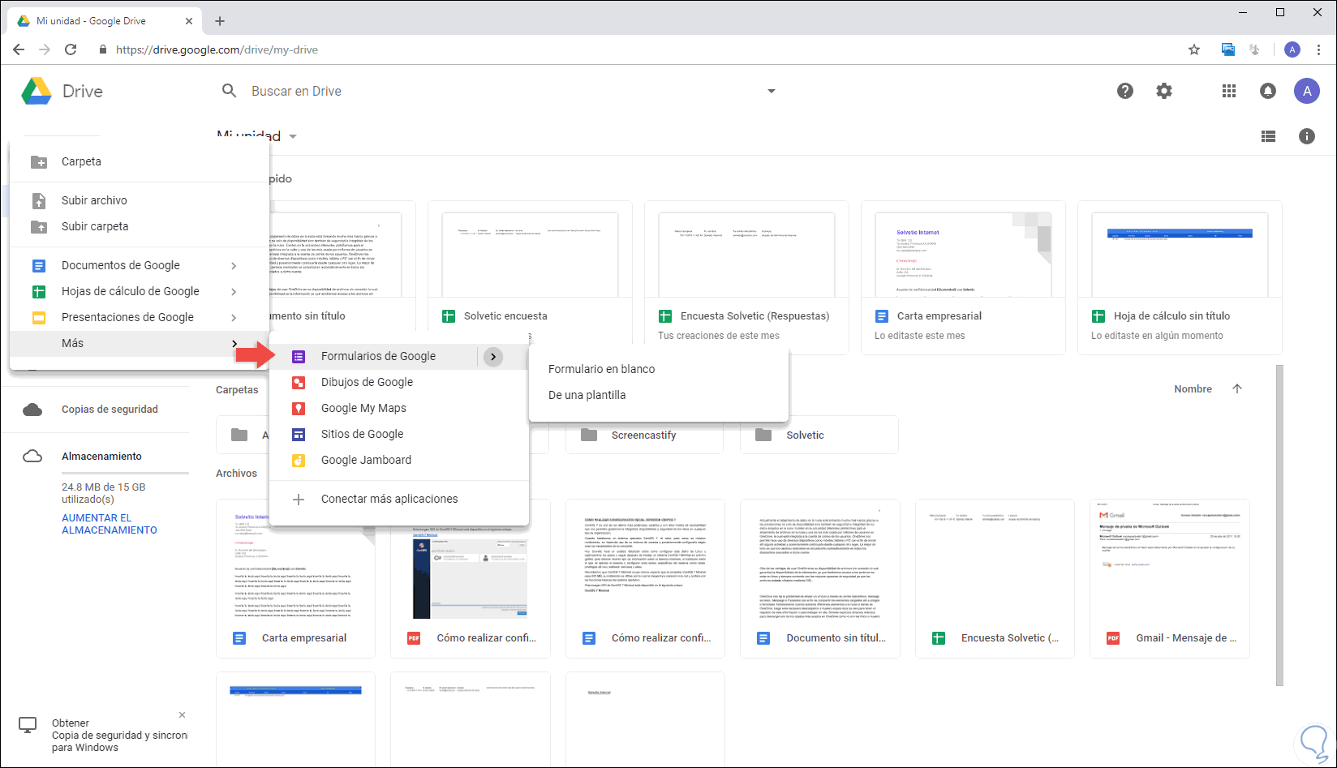Click the Copias de seguridad cloud icon
Viewport: 1337px width, 768px height.
[32, 410]
